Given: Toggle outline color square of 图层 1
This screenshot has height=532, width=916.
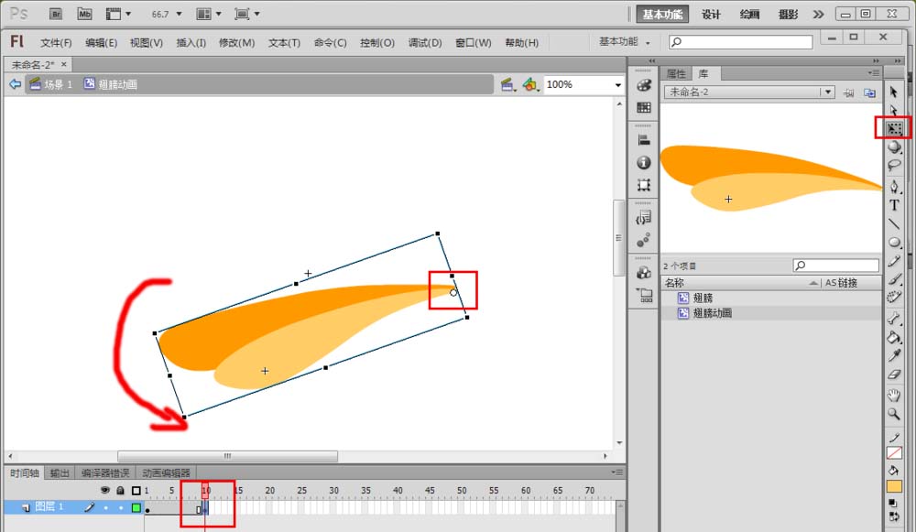Looking at the screenshot, I should [x=136, y=507].
